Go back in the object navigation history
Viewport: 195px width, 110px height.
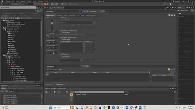(45, 8)
